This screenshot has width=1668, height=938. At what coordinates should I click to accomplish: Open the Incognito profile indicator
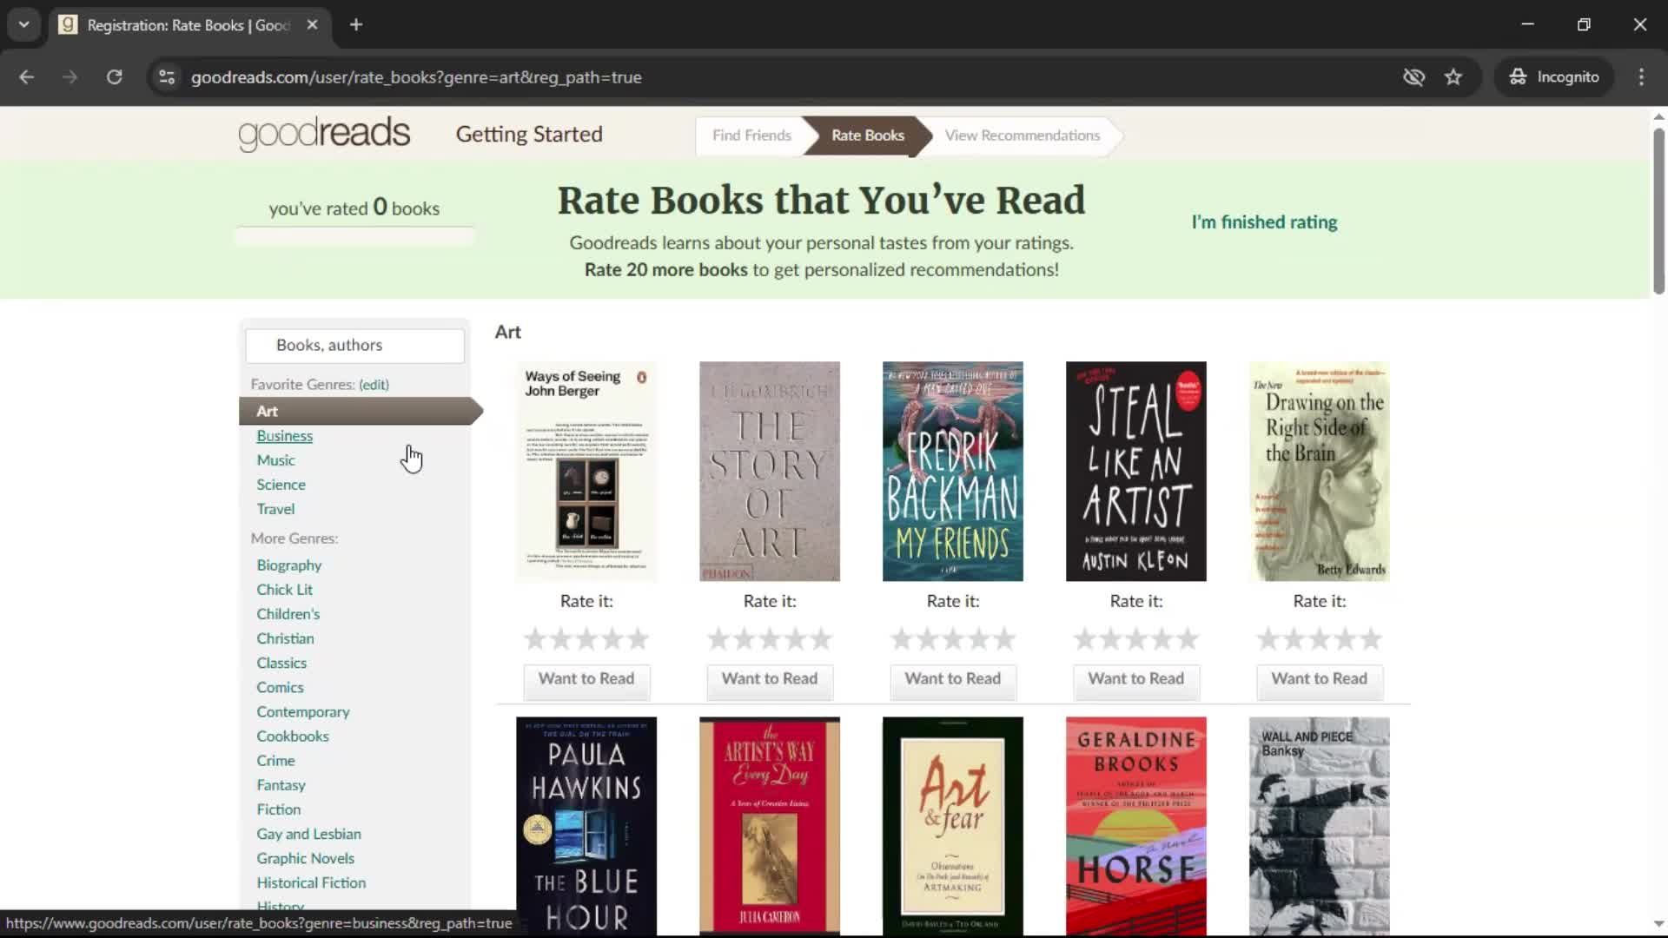(1554, 77)
